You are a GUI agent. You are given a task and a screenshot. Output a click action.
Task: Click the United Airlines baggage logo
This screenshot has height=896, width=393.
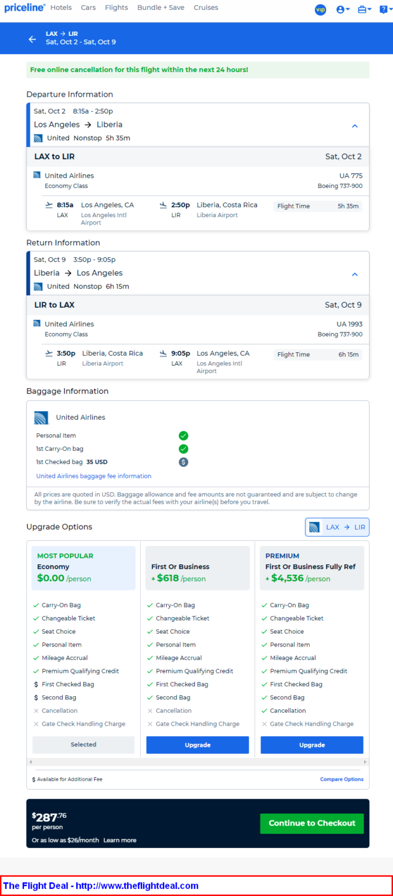point(40,417)
